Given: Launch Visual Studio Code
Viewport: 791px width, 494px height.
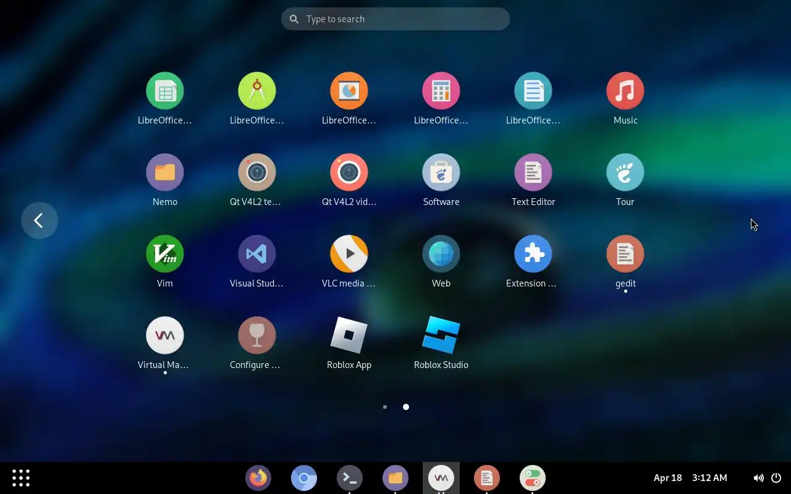Looking at the screenshot, I should (x=257, y=254).
